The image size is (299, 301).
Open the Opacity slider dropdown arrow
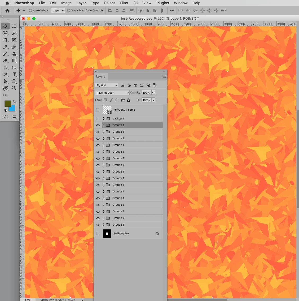pos(153,93)
